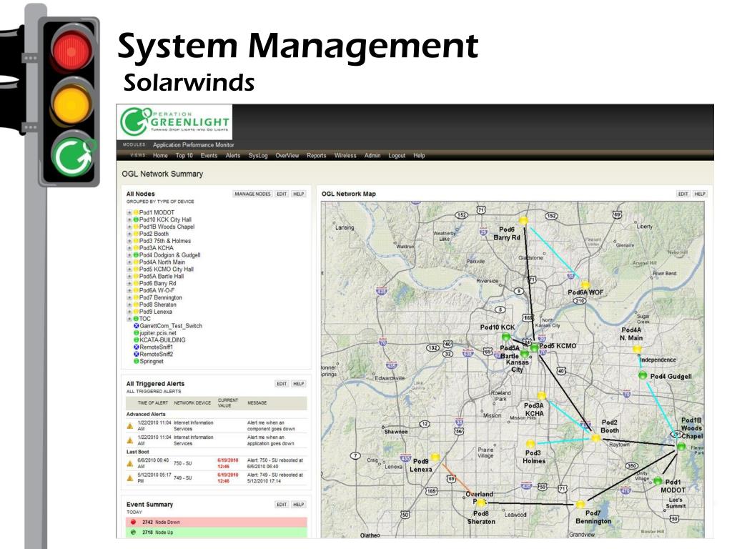This screenshot has width=732, height=549.
Task: Open the Events view
Action: click(209, 155)
